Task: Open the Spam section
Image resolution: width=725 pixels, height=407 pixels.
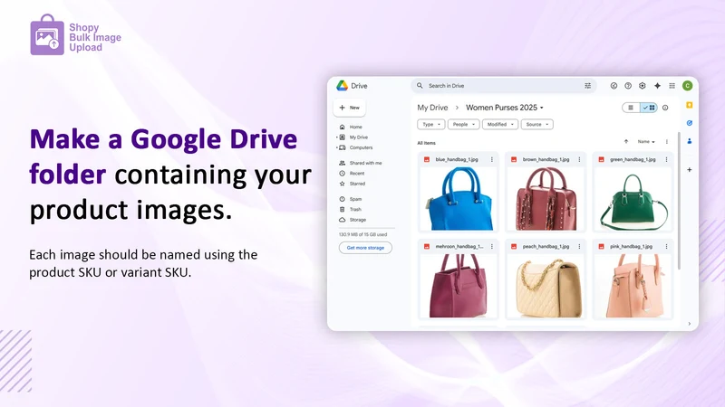Action: click(x=355, y=199)
